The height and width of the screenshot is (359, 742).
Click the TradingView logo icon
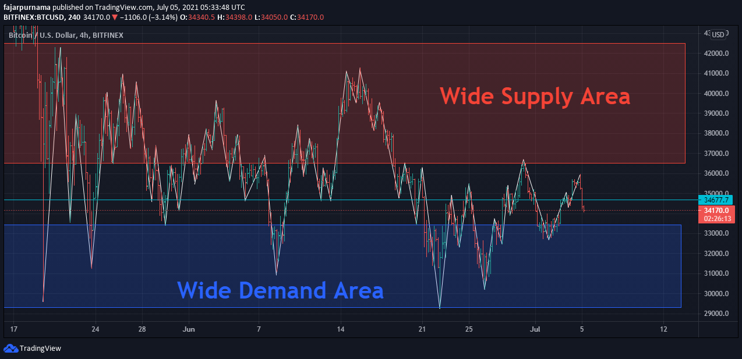[x=11, y=348]
